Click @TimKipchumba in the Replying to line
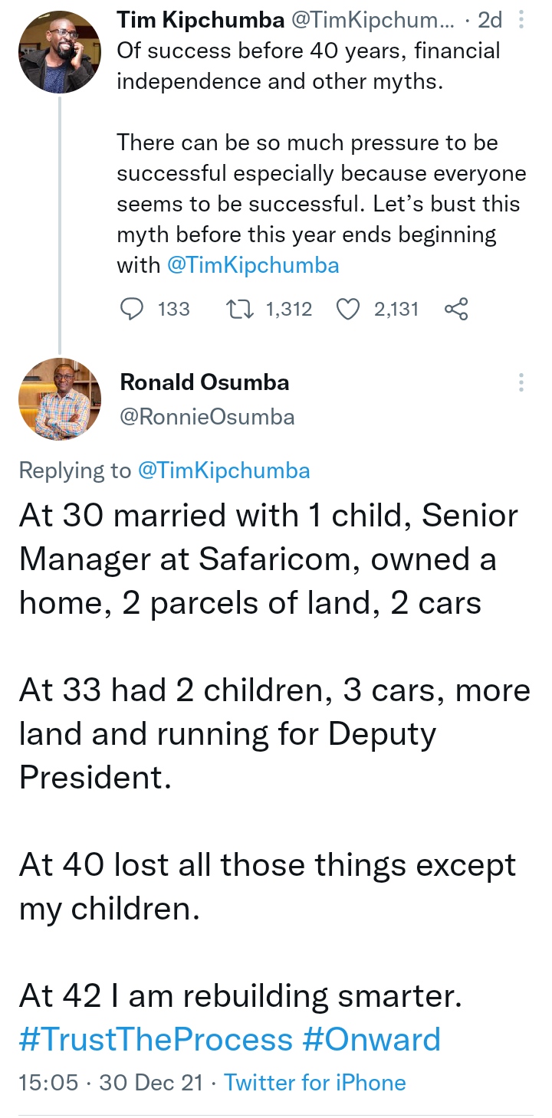The width and height of the screenshot is (552, 1118). tap(224, 470)
